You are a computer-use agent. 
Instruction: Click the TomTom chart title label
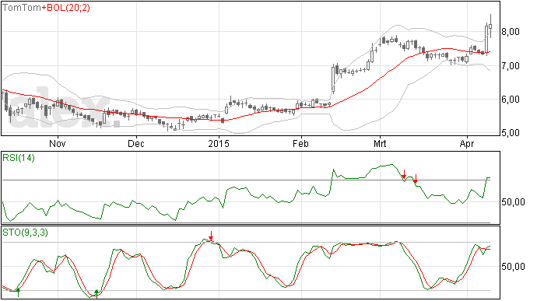pyautogui.click(x=22, y=8)
